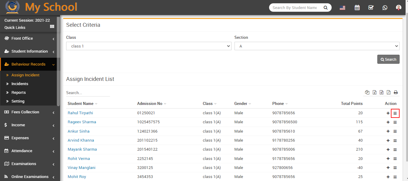Sort the table by Admission No
Viewport: 408px width, 181px height.
(150, 104)
